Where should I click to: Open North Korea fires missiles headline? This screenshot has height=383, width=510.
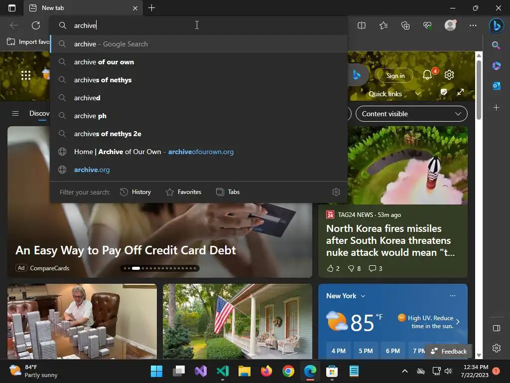tap(390, 240)
